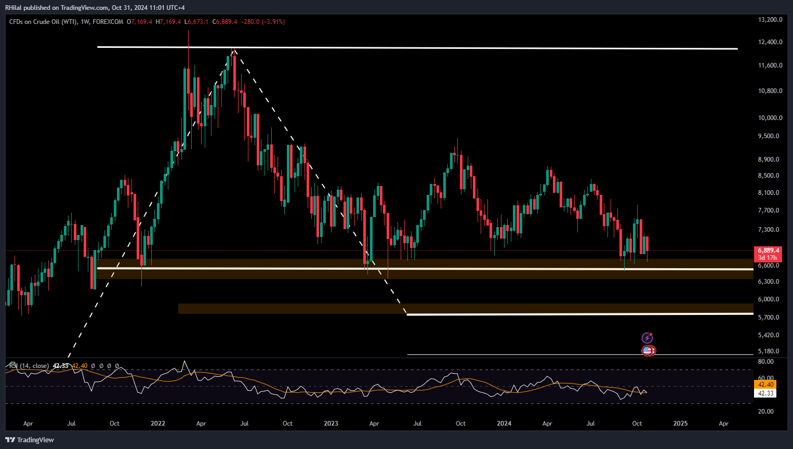The image size is (793, 449).
Task: Click the 2023 label on the time axis
Action: pos(331,424)
